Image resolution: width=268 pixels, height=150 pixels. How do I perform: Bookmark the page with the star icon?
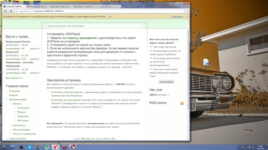point(185,11)
